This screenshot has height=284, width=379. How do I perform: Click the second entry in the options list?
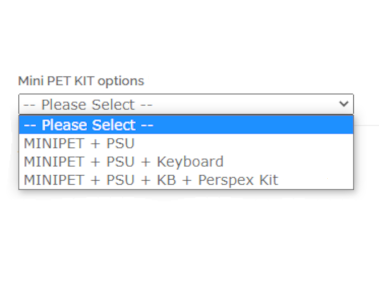79,143
